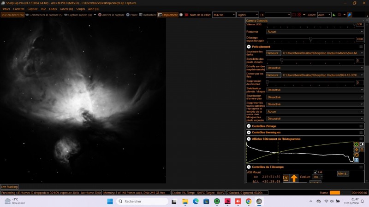Viewport: 369px width, 207px height.
Task: Click Parcourir for Soustraire les darks
Action: [x=273, y=53]
